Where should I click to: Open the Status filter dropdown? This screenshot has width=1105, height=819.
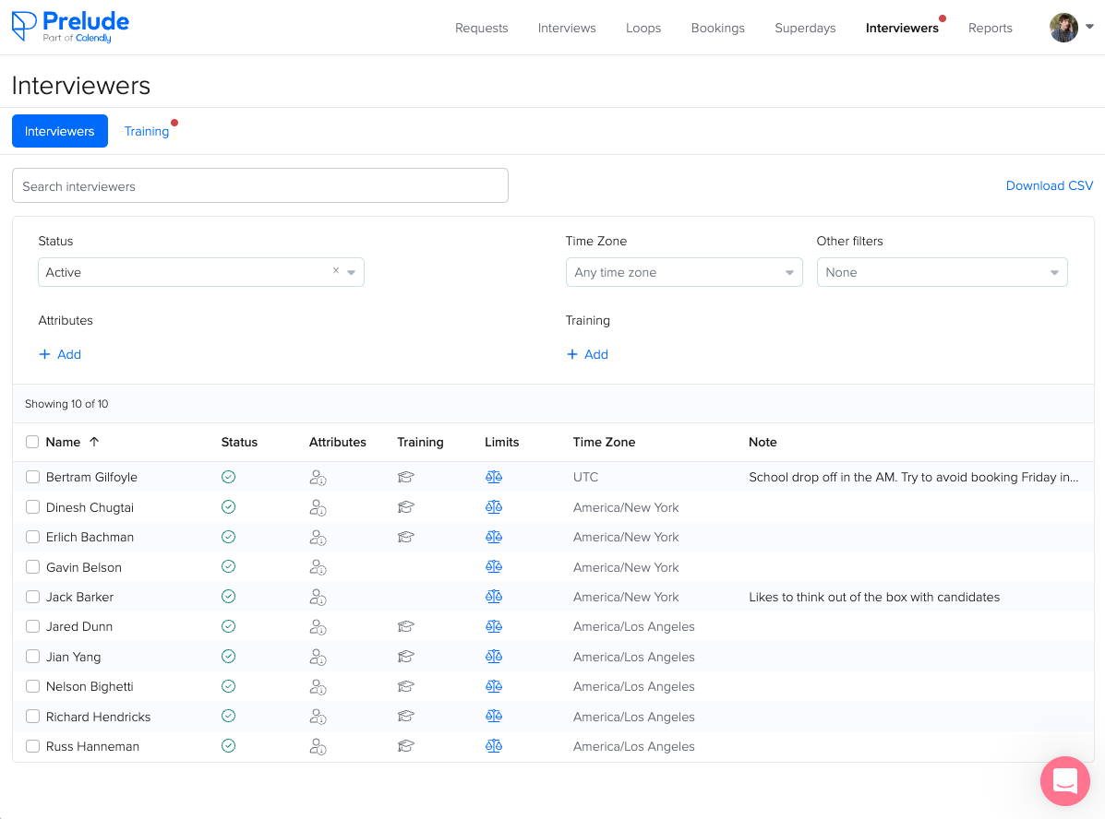200,272
